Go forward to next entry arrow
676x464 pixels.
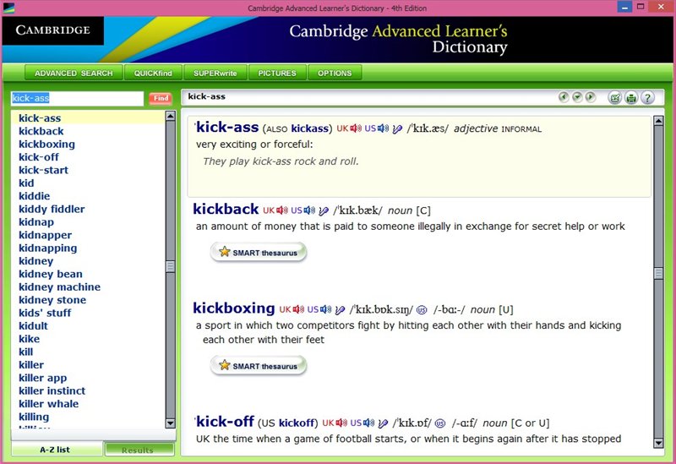591,97
